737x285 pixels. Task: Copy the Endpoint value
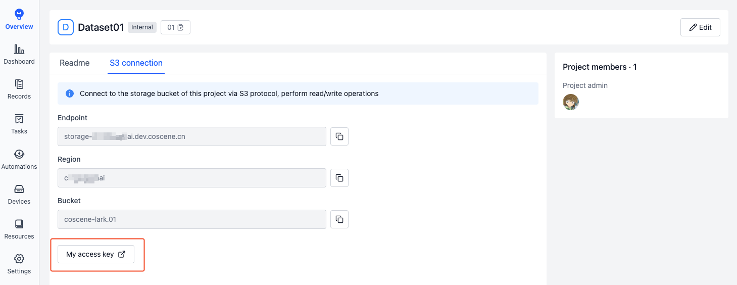339,136
